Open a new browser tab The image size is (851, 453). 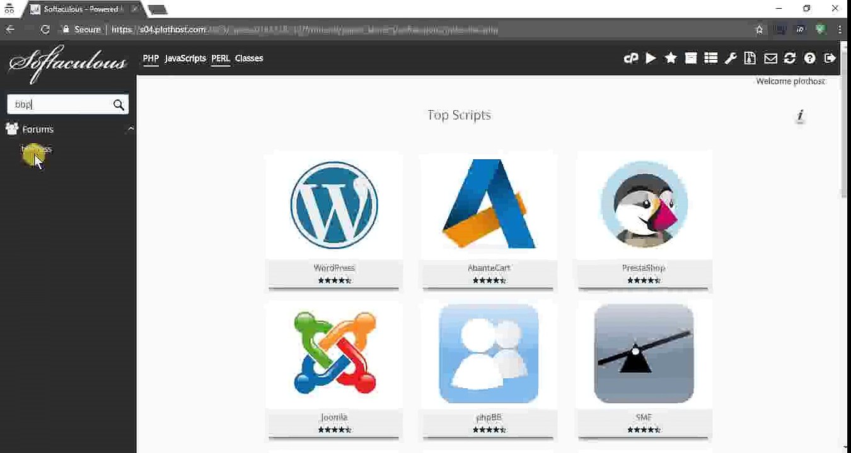(x=158, y=9)
